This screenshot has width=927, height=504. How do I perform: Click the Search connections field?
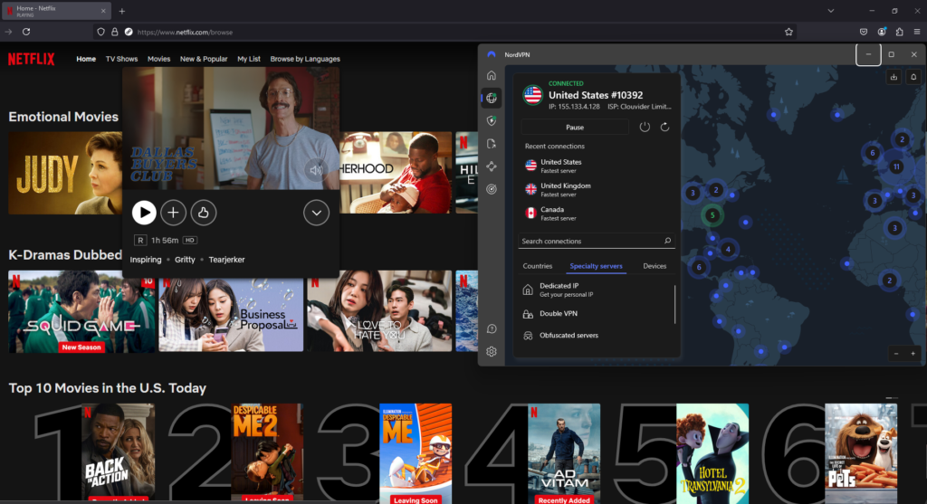pos(588,242)
